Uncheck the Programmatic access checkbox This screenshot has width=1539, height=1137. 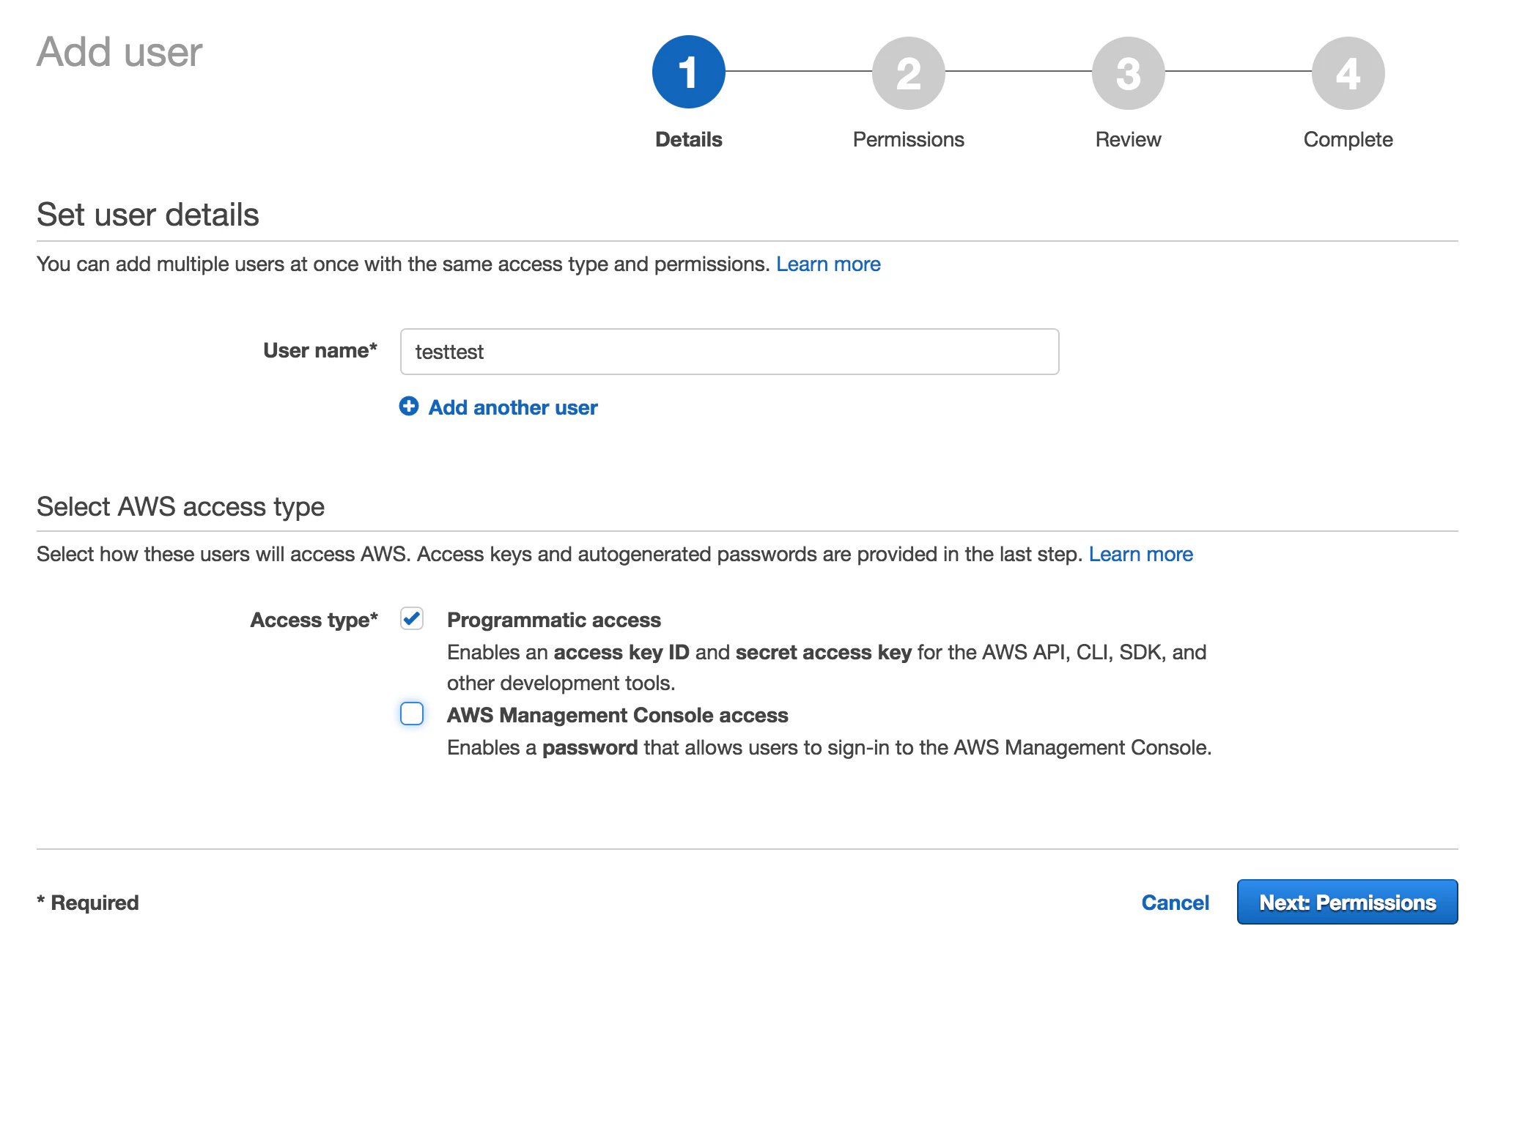(x=412, y=619)
